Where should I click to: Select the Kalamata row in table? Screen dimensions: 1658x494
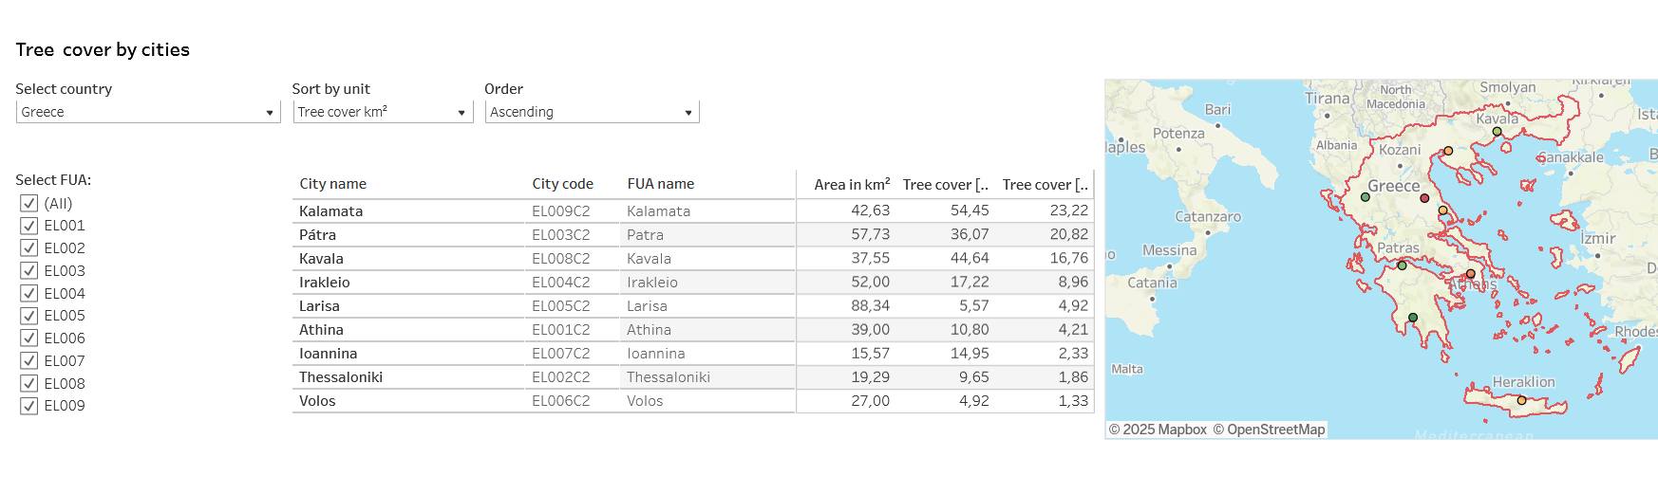click(693, 210)
